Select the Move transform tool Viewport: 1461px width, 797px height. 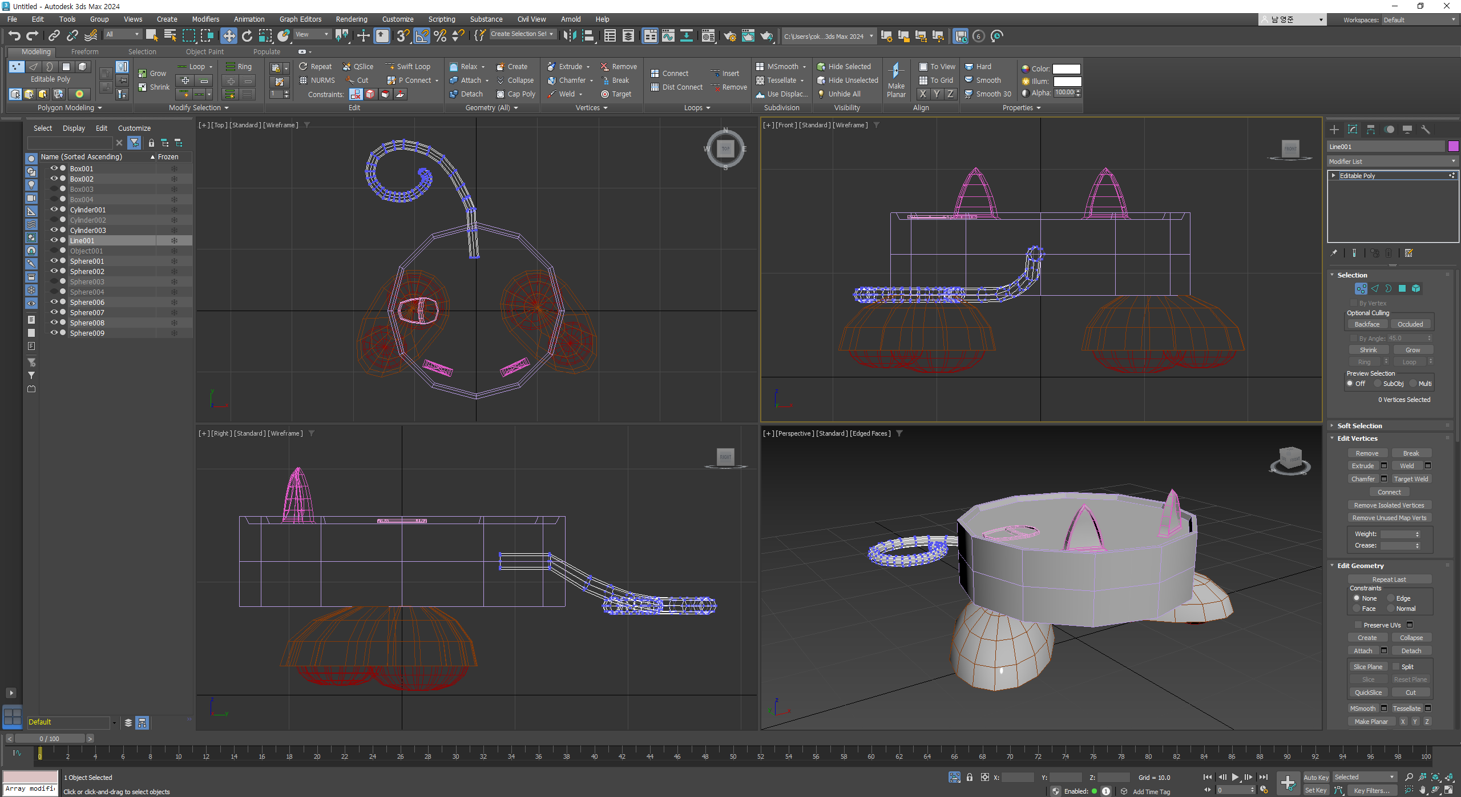click(228, 36)
